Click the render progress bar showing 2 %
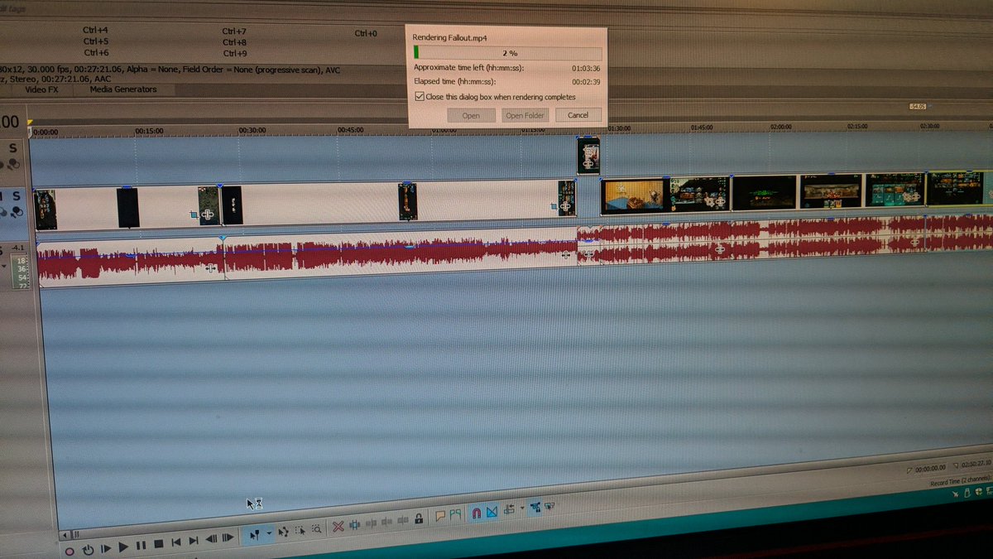The width and height of the screenshot is (993, 559). pyautogui.click(x=507, y=52)
